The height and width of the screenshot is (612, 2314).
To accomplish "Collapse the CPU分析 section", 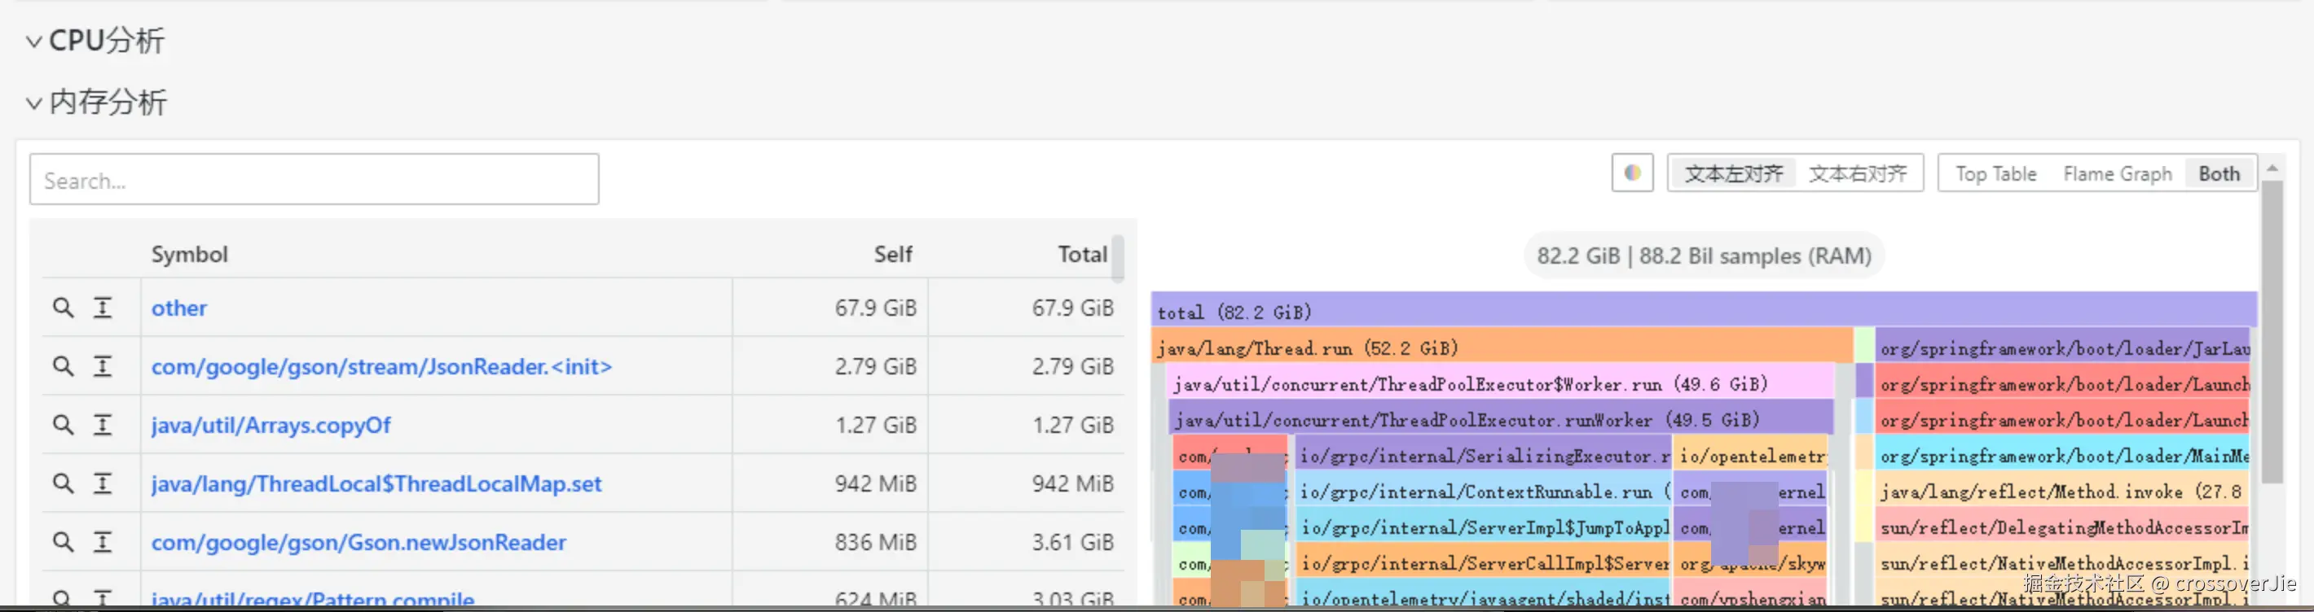I will pos(34,42).
